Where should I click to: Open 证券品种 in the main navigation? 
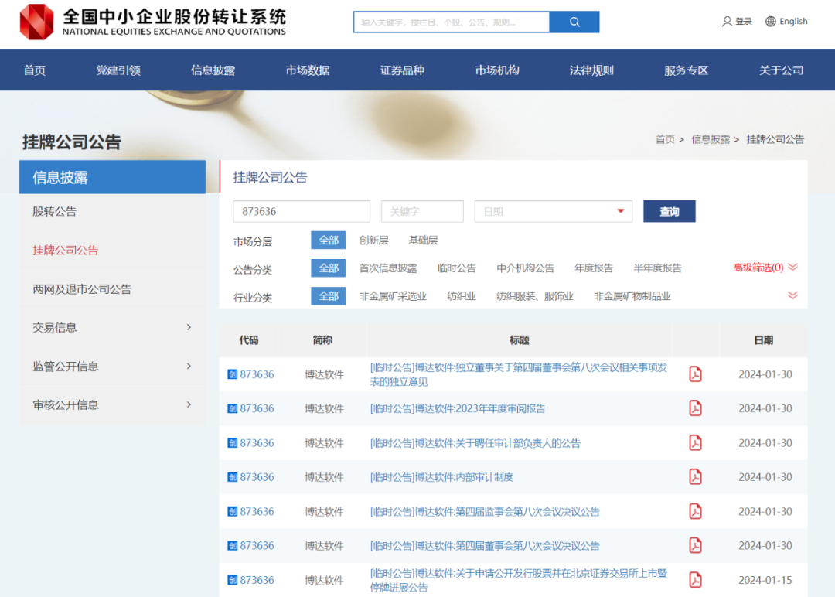pyautogui.click(x=402, y=70)
